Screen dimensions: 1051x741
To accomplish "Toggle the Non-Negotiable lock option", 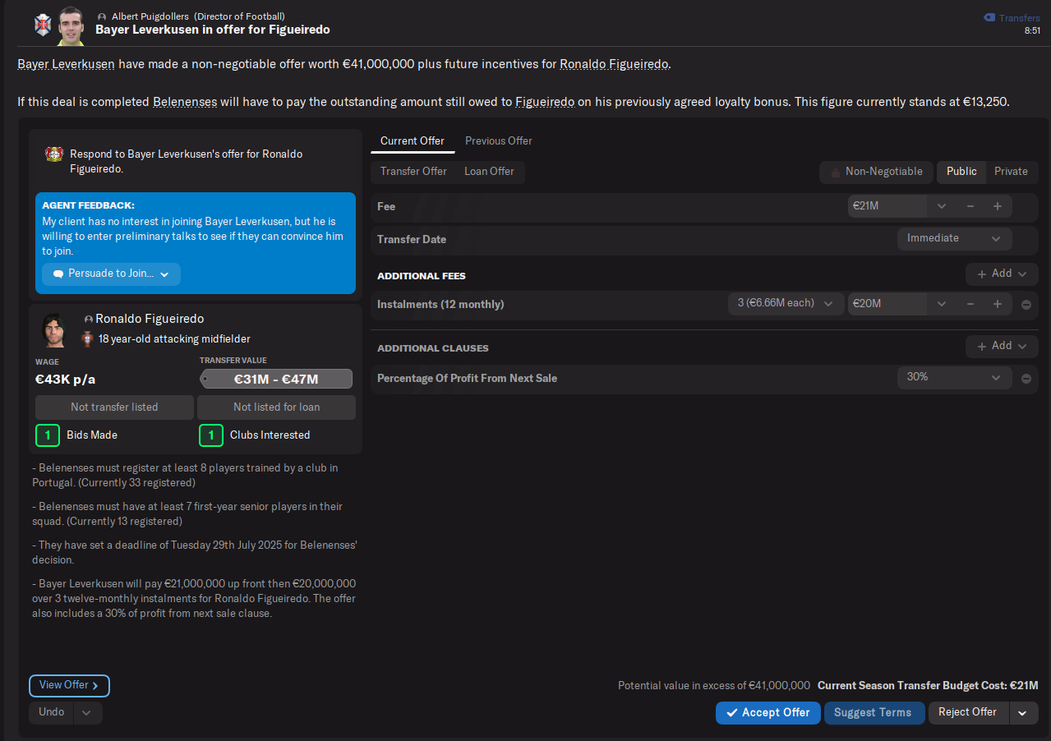I will [x=876, y=172].
